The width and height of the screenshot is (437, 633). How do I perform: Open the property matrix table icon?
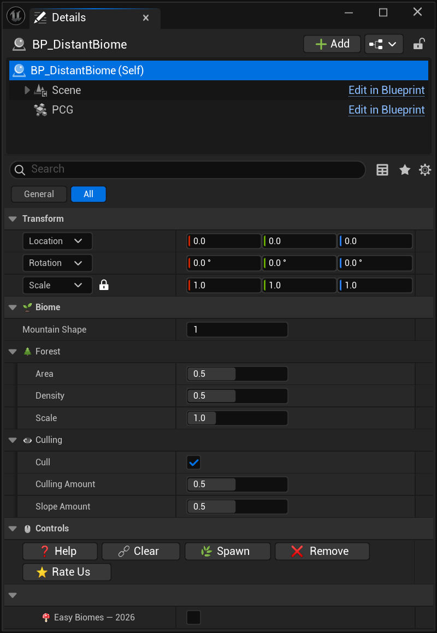click(x=382, y=170)
